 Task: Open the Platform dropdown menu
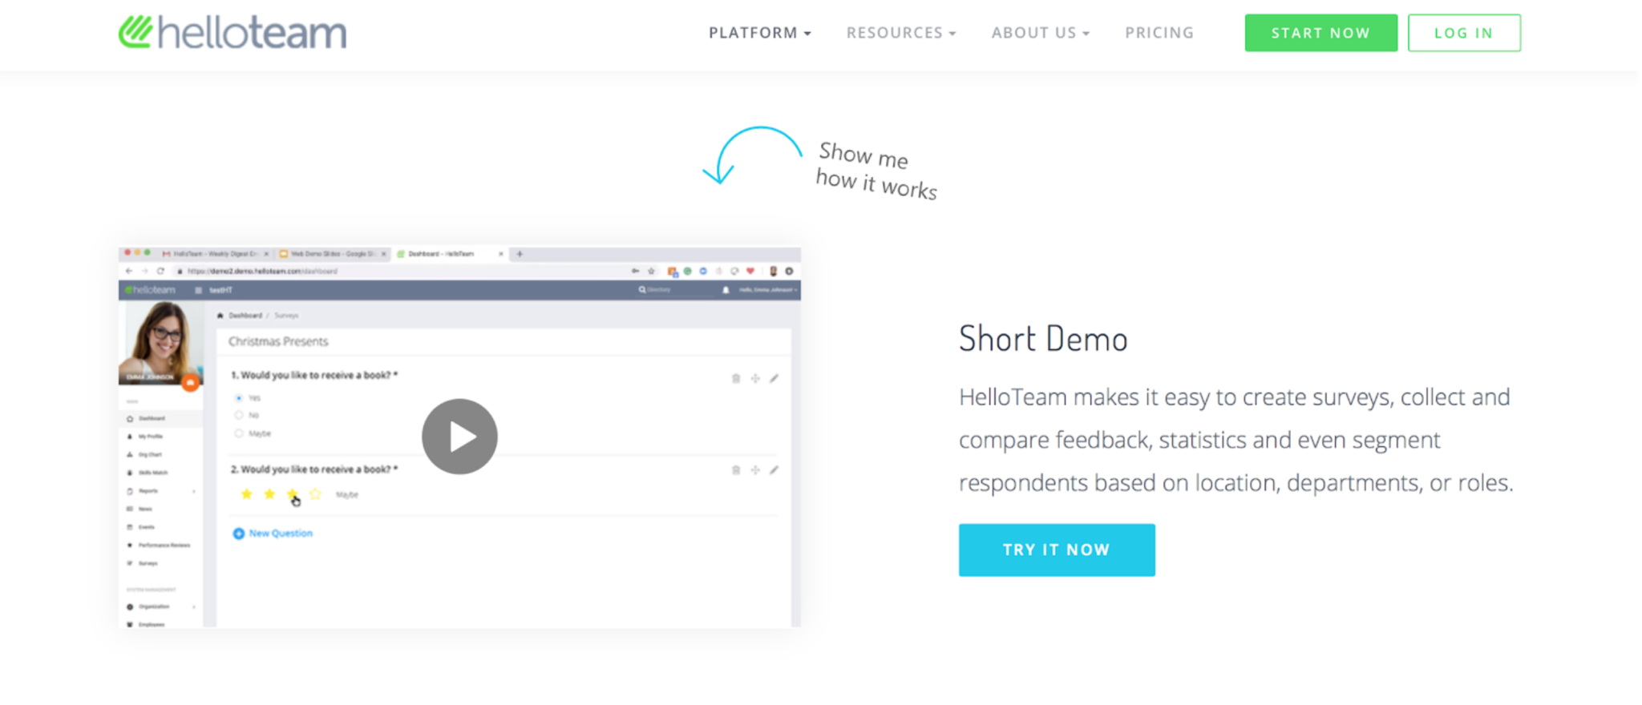coord(759,33)
